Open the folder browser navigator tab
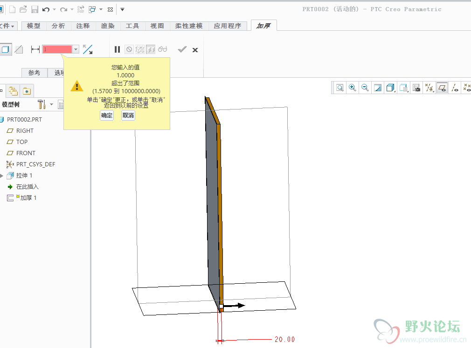This screenshot has width=471, height=348. coord(13,91)
